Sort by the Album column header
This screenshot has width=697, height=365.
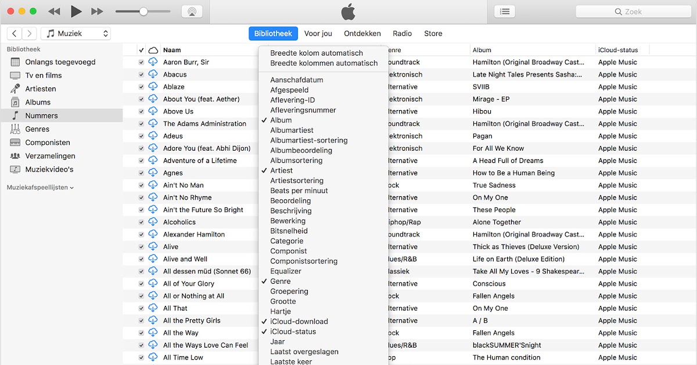click(482, 50)
